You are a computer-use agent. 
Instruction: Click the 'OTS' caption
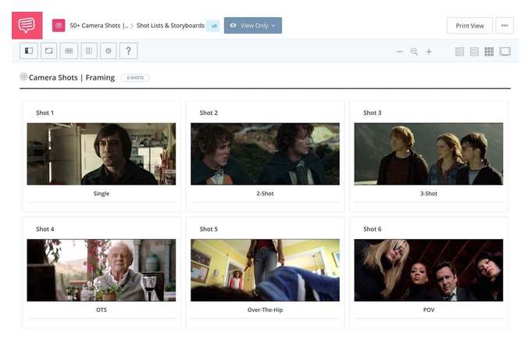(102, 310)
